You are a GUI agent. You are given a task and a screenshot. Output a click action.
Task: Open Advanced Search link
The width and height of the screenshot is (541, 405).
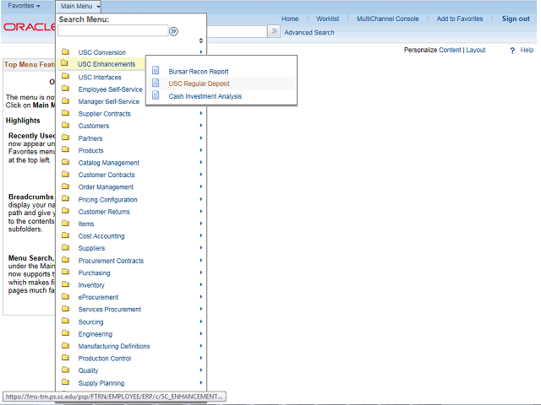(309, 33)
